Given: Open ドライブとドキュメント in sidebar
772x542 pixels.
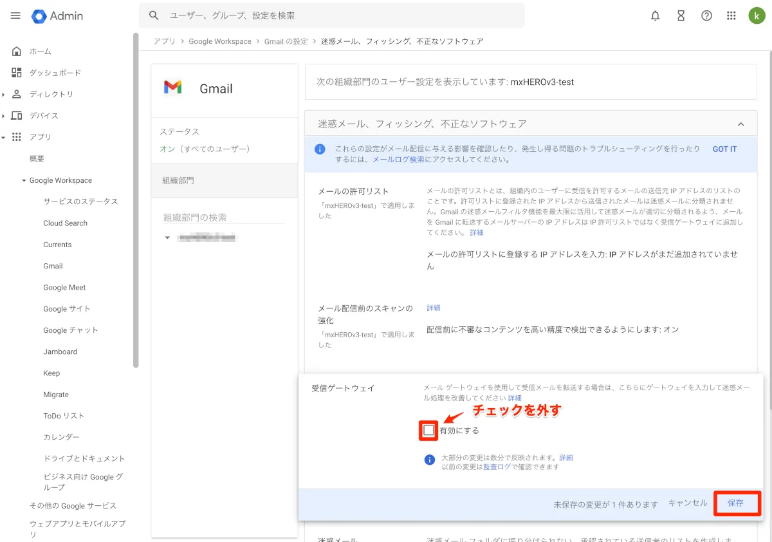Looking at the screenshot, I should 84,459.
